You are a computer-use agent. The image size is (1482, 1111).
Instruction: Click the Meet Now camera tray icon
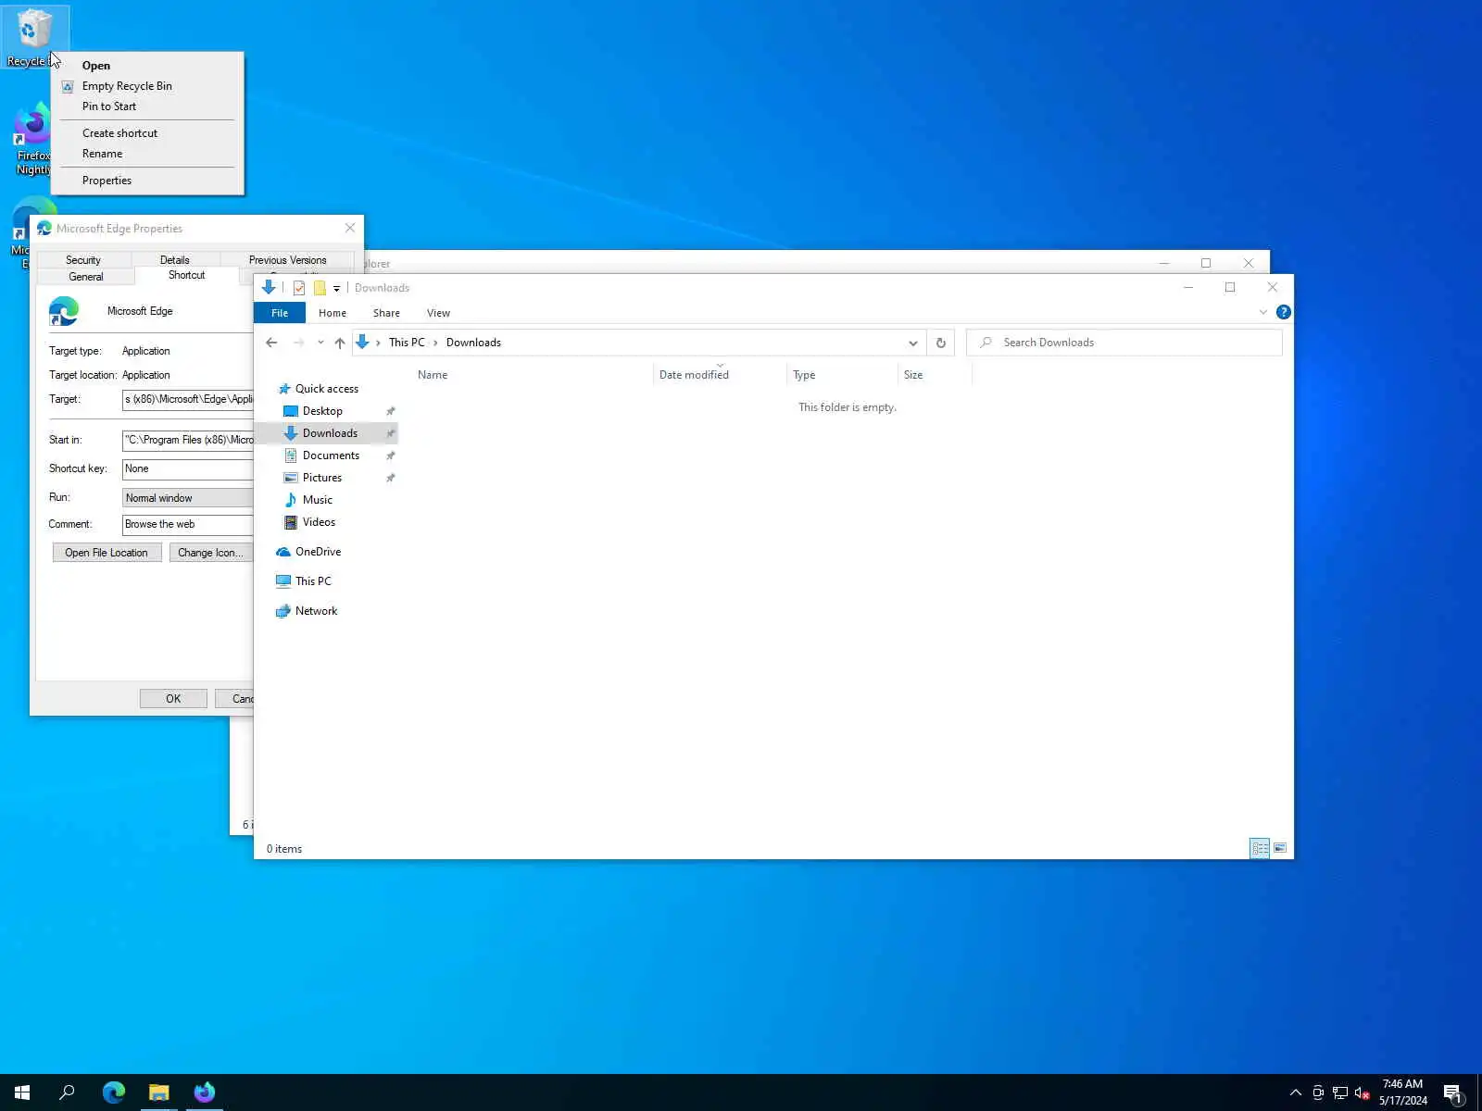[1318, 1092]
